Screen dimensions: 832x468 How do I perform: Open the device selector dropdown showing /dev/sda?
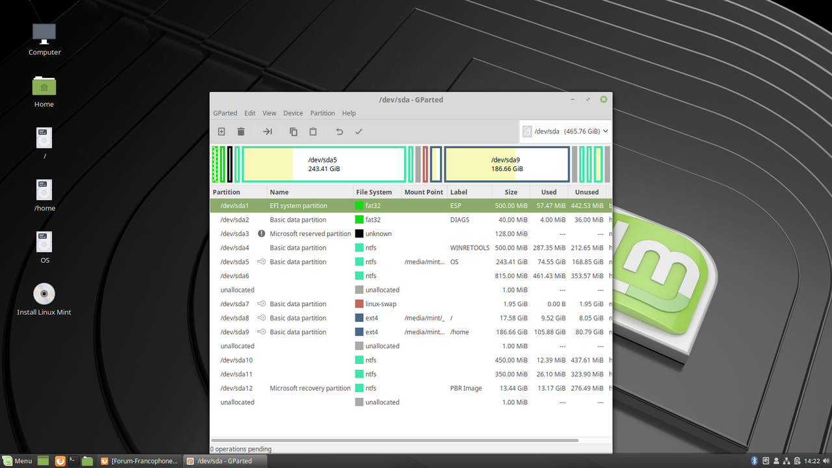564,131
